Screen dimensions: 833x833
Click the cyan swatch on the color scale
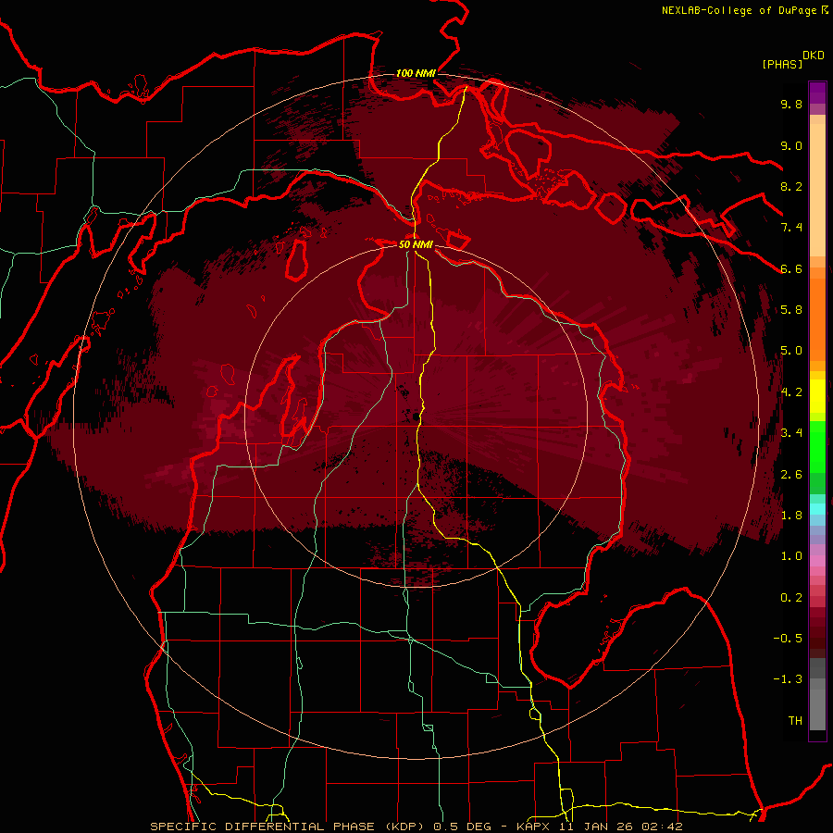(817, 509)
